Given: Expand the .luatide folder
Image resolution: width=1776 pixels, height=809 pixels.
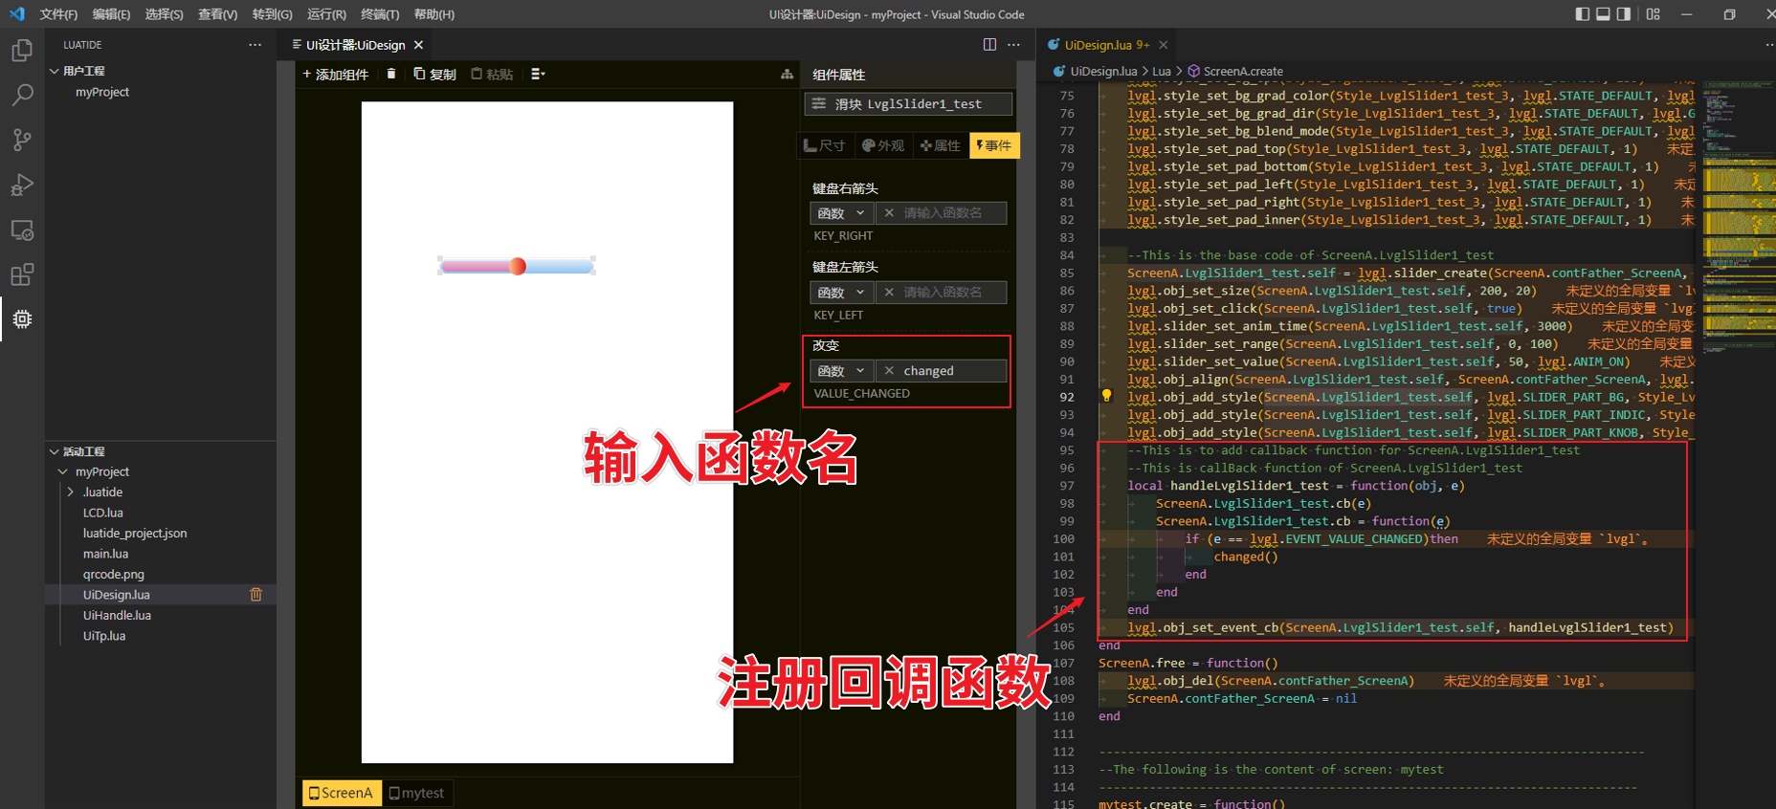Looking at the screenshot, I should [70, 492].
